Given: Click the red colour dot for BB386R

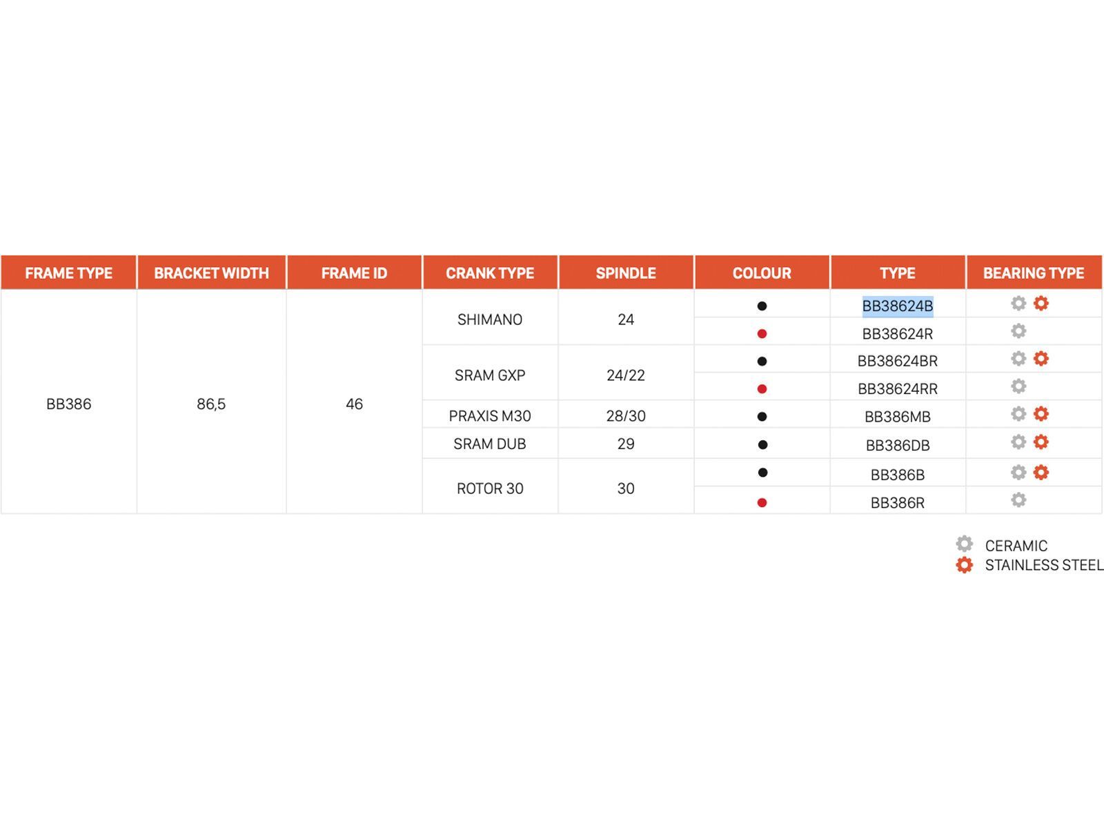Looking at the screenshot, I should pyautogui.click(x=762, y=503).
